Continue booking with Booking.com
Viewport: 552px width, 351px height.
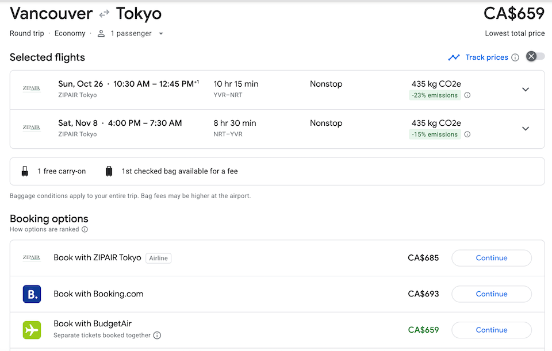point(492,294)
